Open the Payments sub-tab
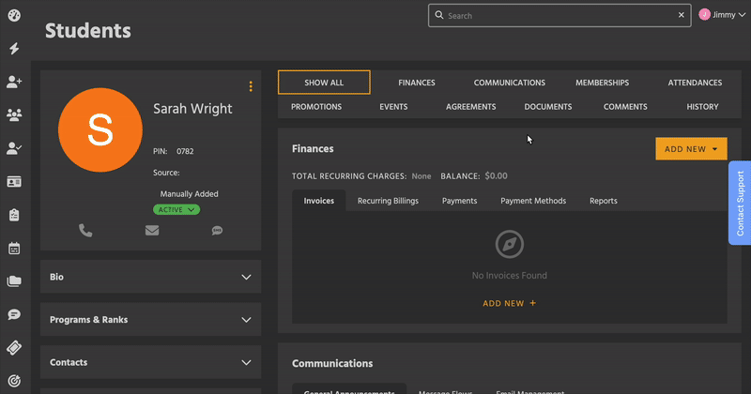The height and width of the screenshot is (394, 751). click(459, 201)
